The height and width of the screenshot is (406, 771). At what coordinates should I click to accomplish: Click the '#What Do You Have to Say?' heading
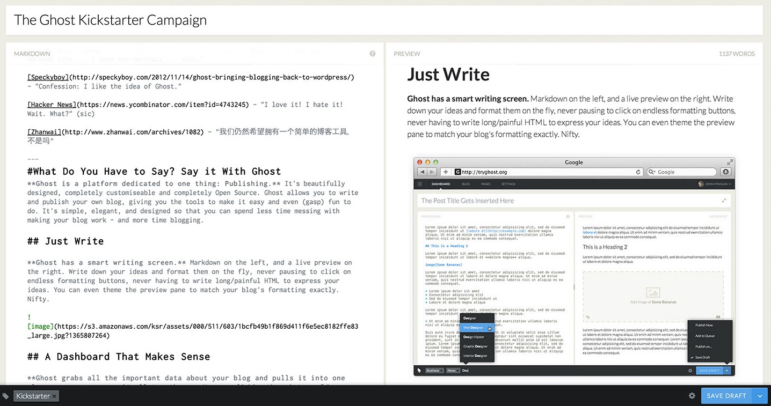point(154,172)
